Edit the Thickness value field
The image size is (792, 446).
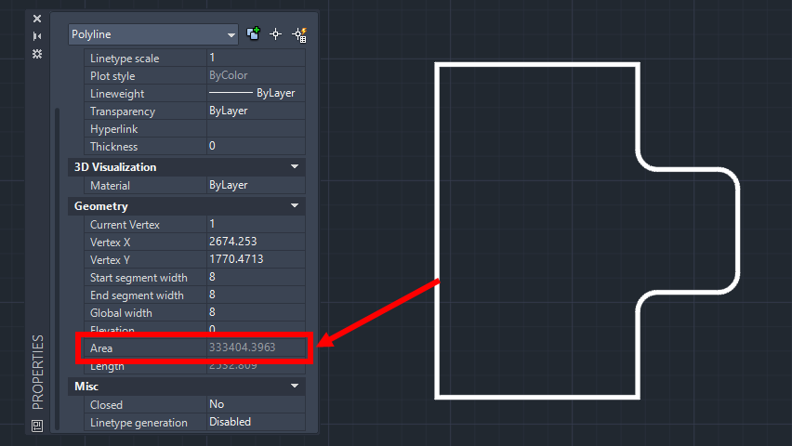(x=256, y=146)
